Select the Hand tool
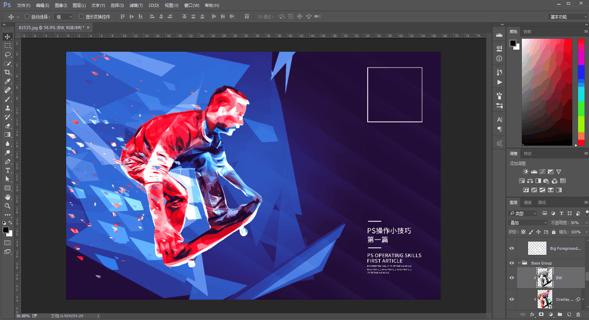Screen dimensions: 589x320 coord(8,197)
